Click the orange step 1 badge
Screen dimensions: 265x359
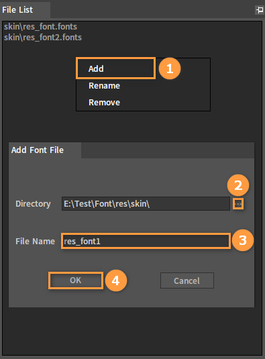(x=170, y=68)
